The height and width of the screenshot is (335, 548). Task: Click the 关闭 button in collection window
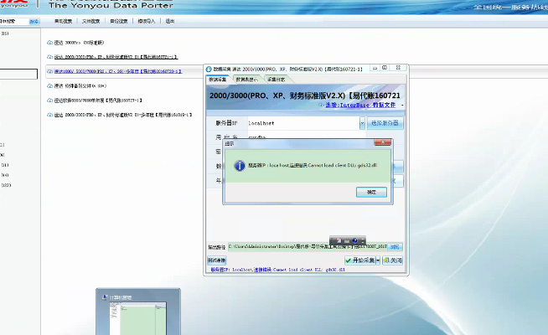[x=396, y=260]
